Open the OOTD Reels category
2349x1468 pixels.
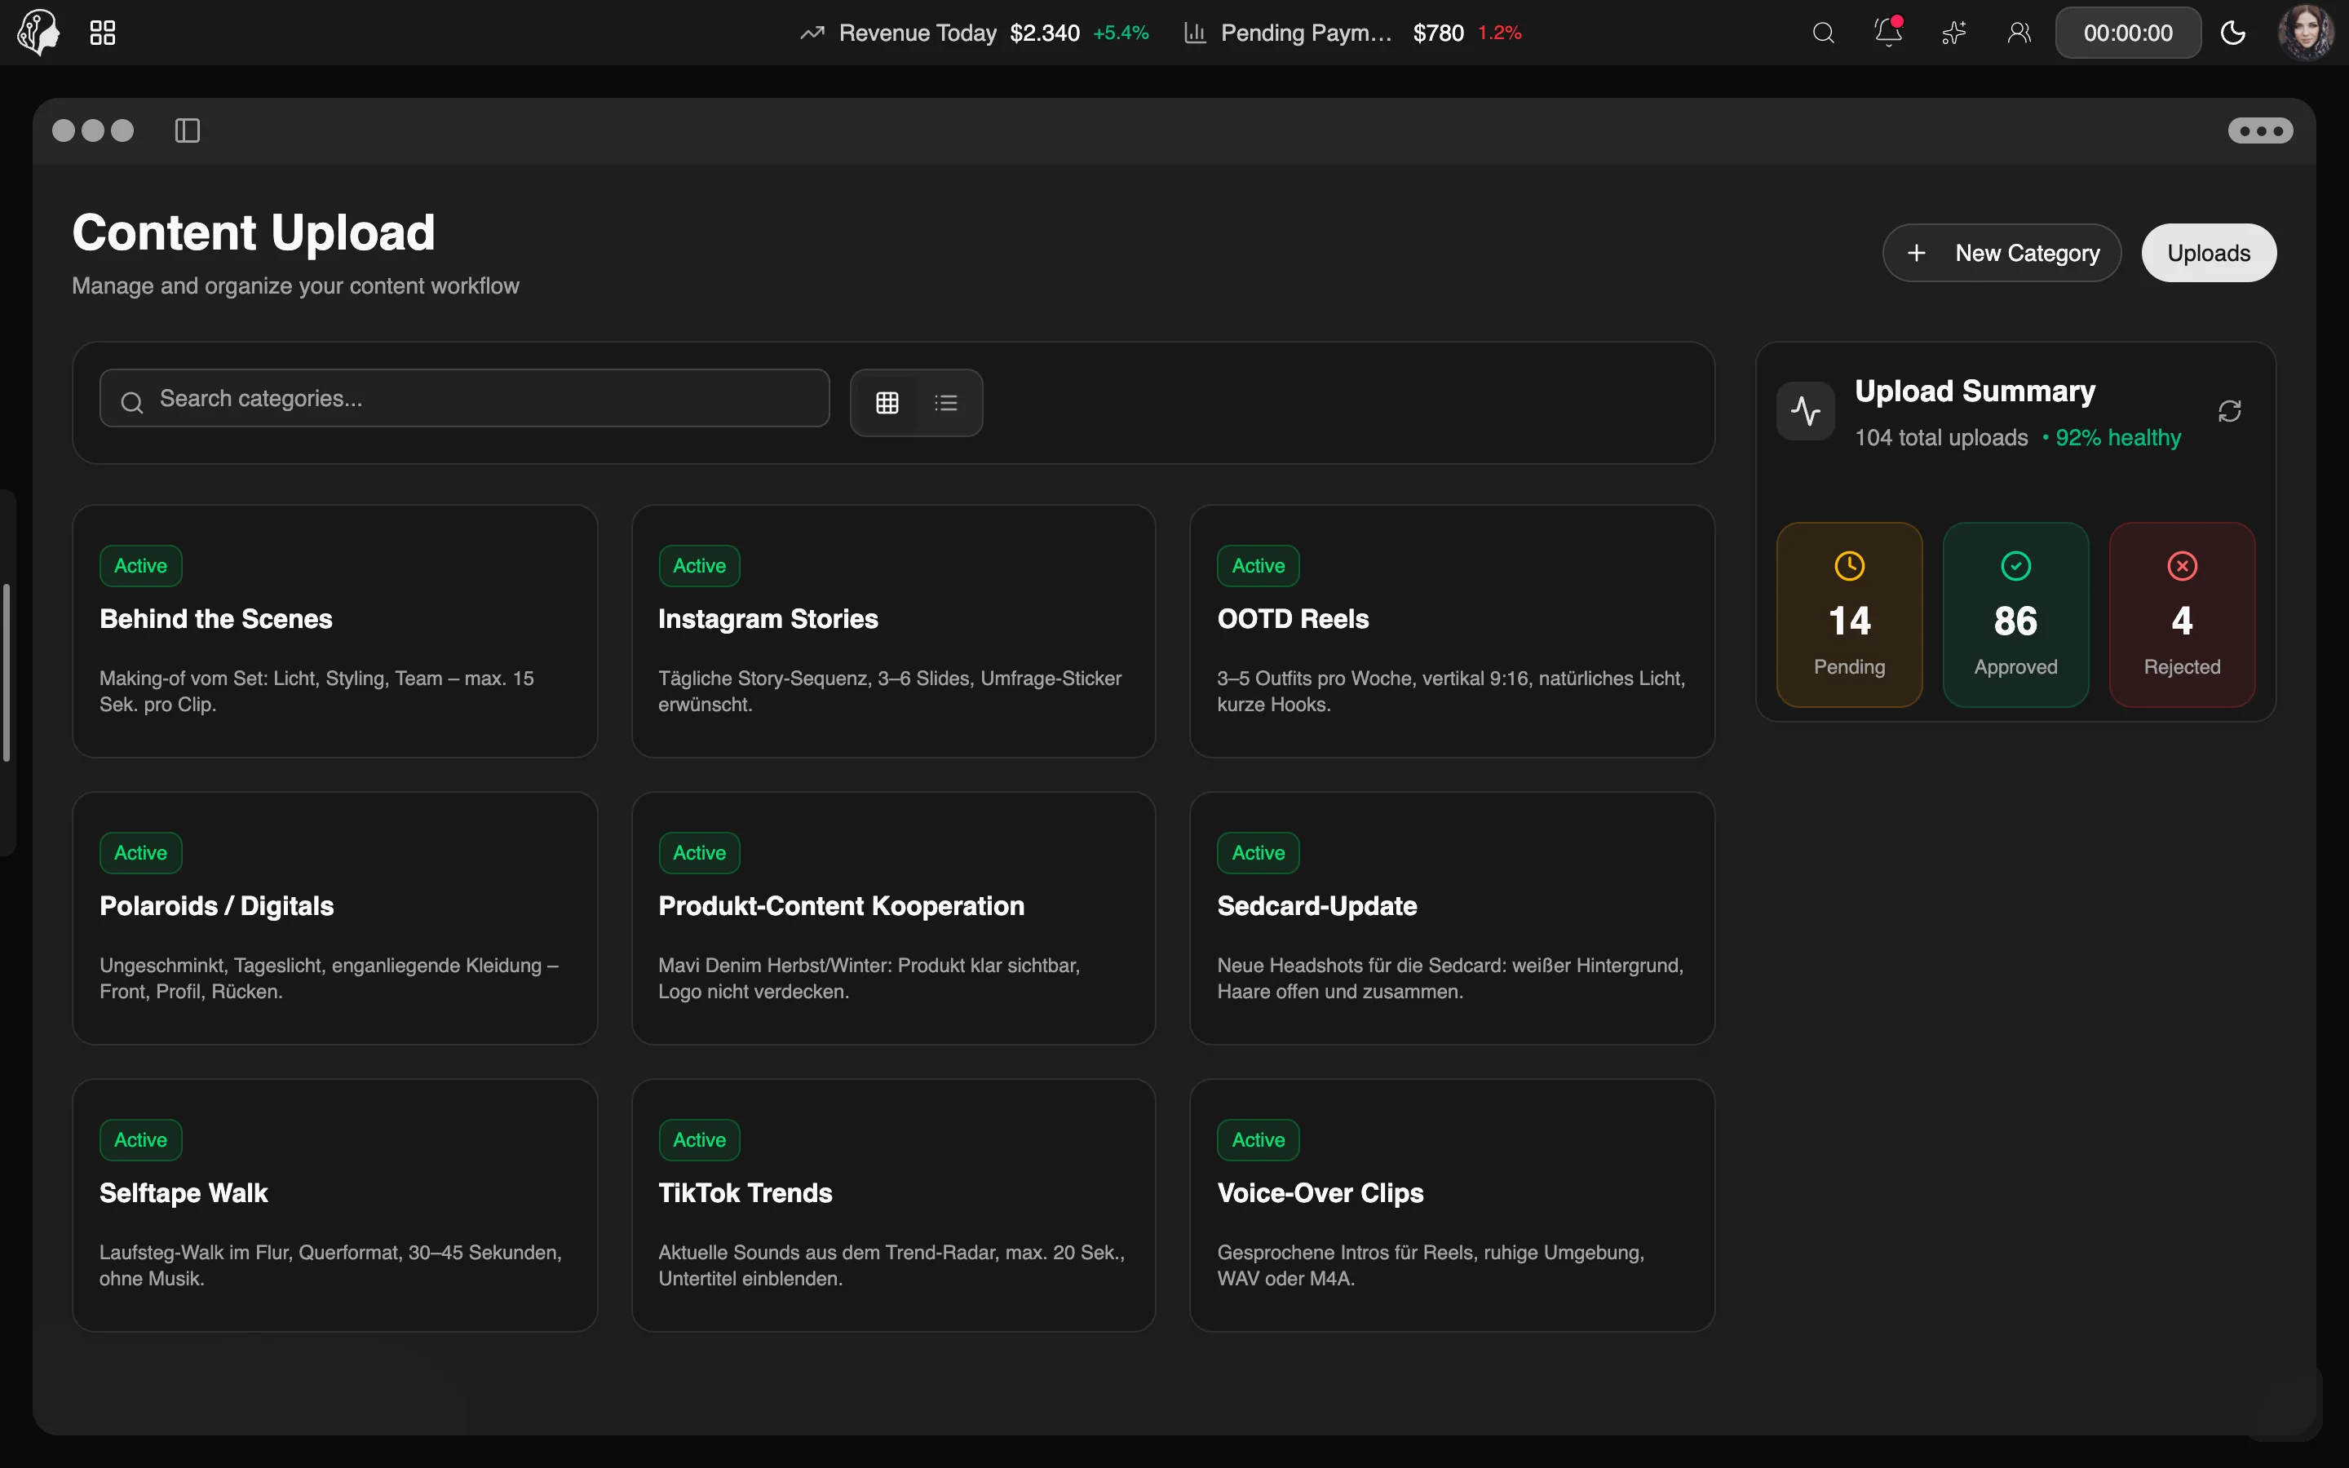point(1452,631)
